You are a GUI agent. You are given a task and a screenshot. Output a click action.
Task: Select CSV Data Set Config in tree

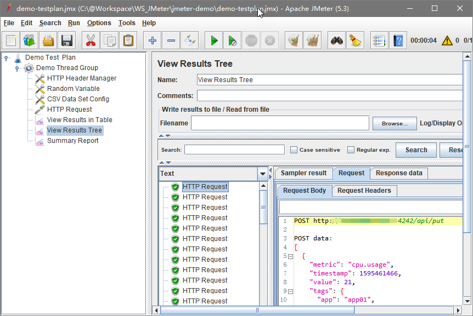click(78, 99)
